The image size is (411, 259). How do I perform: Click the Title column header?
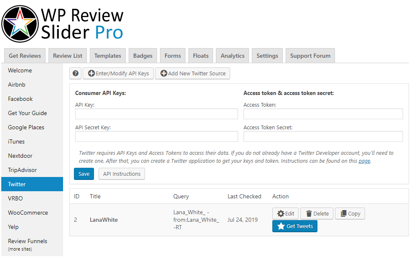pyautogui.click(x=95, y=197)
